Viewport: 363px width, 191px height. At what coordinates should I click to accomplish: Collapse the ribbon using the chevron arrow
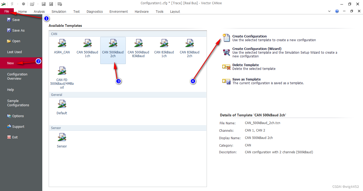(x=329, y=11)
